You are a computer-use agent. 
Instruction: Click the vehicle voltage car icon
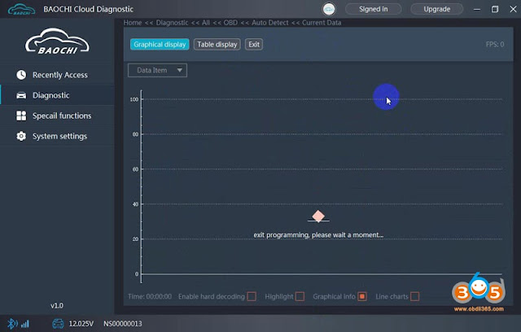click(x=58, y=323)
